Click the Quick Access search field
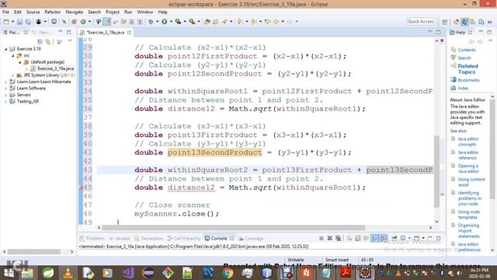Screen dimensions: 497x280 [421, 21]
